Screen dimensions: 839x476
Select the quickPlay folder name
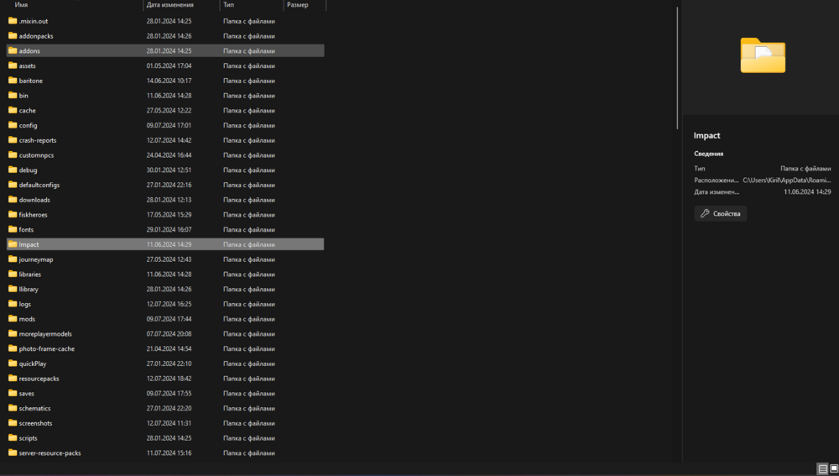[x=33, y=364]
